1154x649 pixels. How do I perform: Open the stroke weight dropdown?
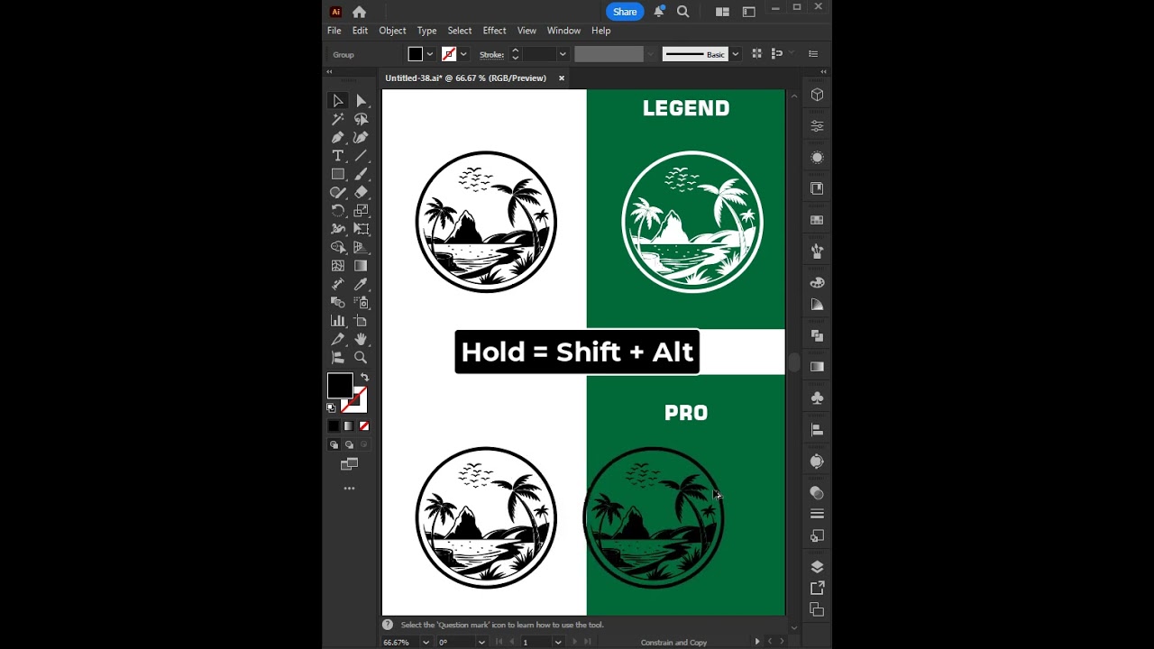[563, 54]
